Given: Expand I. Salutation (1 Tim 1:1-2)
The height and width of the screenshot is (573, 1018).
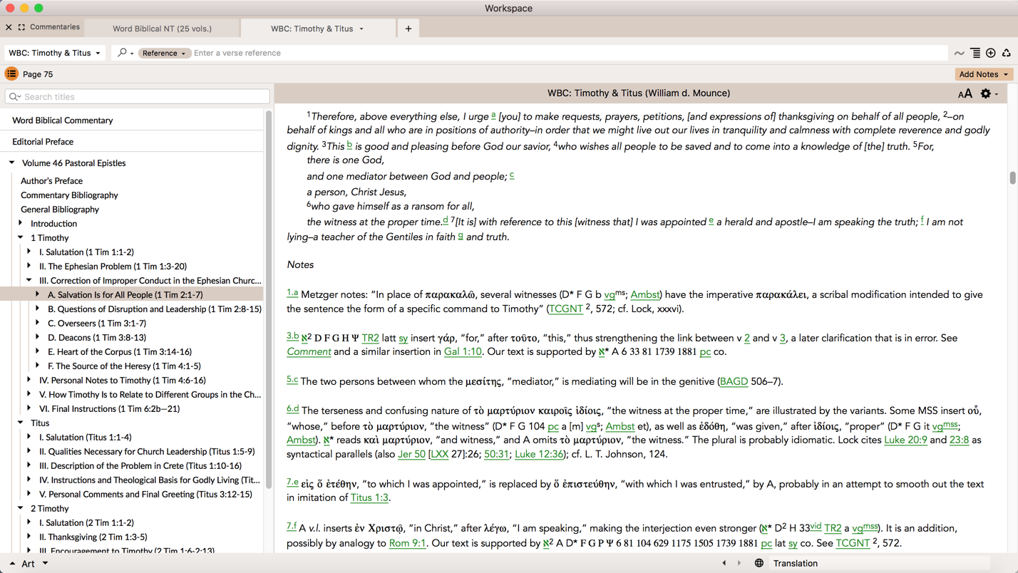Looking at the screenshot, I should coord(29,252).
